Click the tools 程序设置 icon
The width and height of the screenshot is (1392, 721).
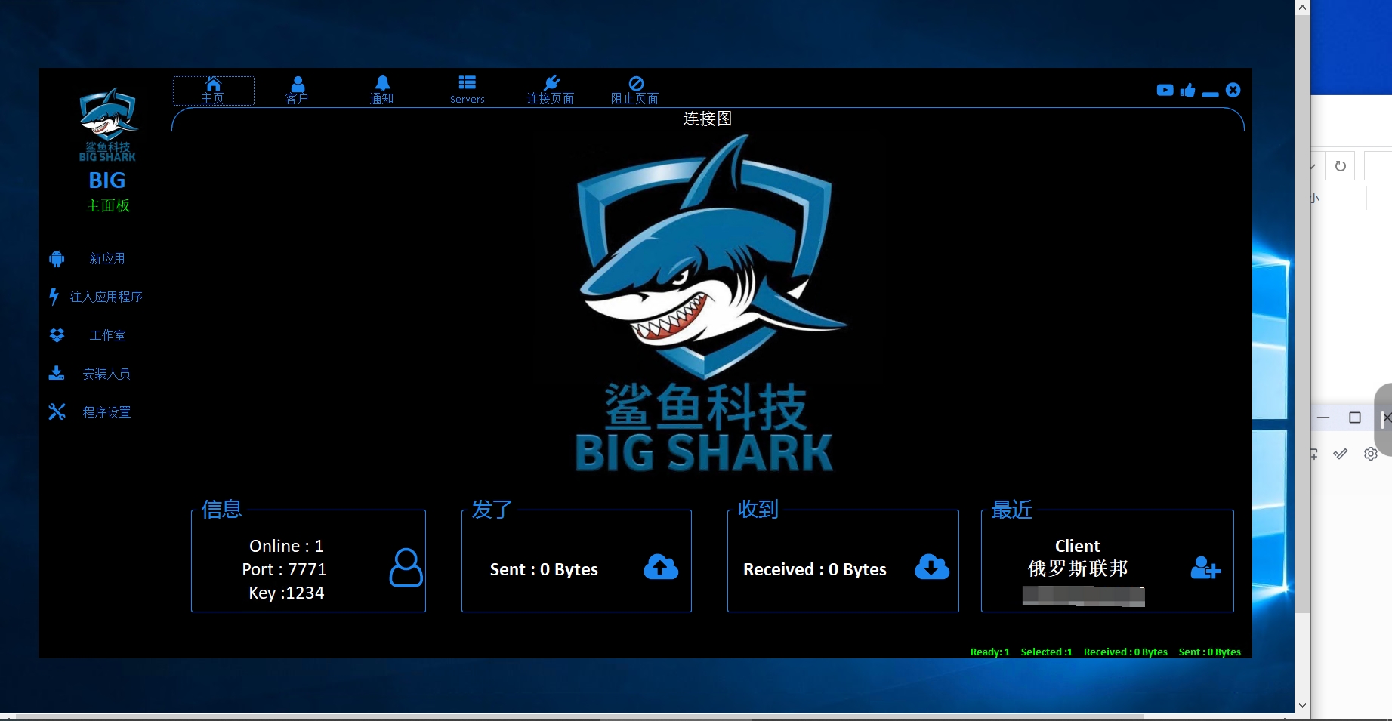click(57, 411)
